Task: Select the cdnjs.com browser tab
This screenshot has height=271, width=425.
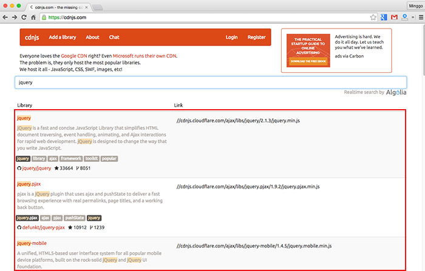Action: pos(58,7)
